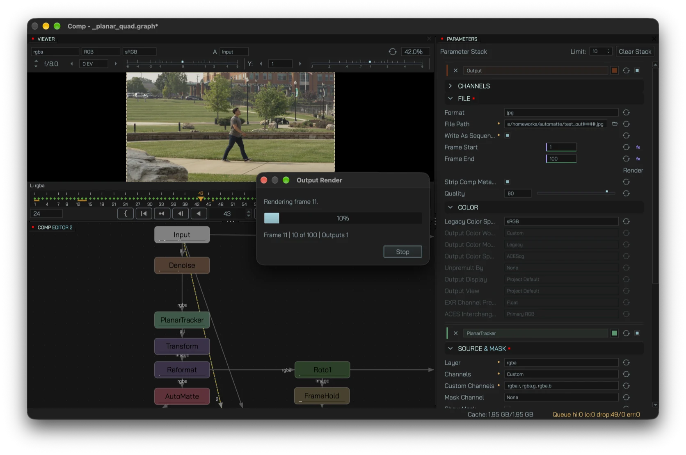This screenshot has height=455, width=686.
Task: Open the viewer sRGB colorspace dropdown
Action: (x=139, y=52)
